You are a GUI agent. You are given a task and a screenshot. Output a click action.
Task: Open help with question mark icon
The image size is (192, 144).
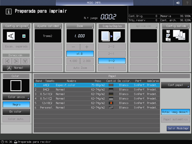tap(187, 3)
